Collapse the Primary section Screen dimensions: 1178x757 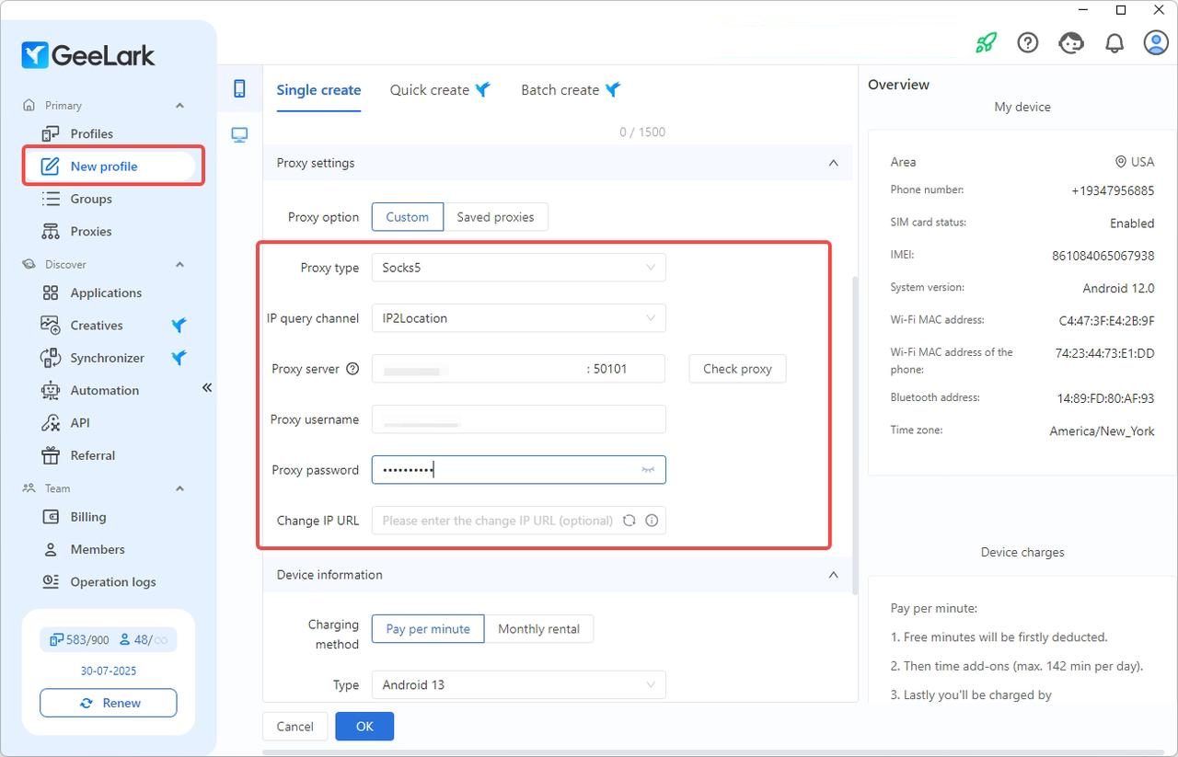point(179,106)
